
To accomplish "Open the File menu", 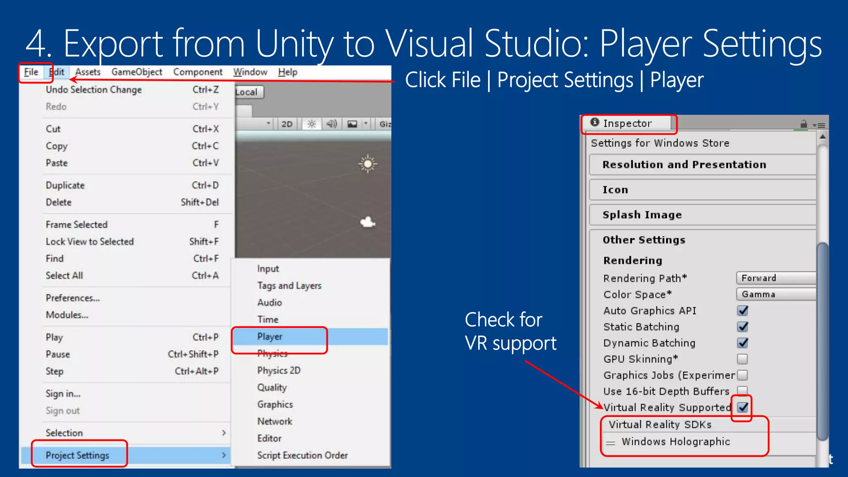I will point(31,72).
